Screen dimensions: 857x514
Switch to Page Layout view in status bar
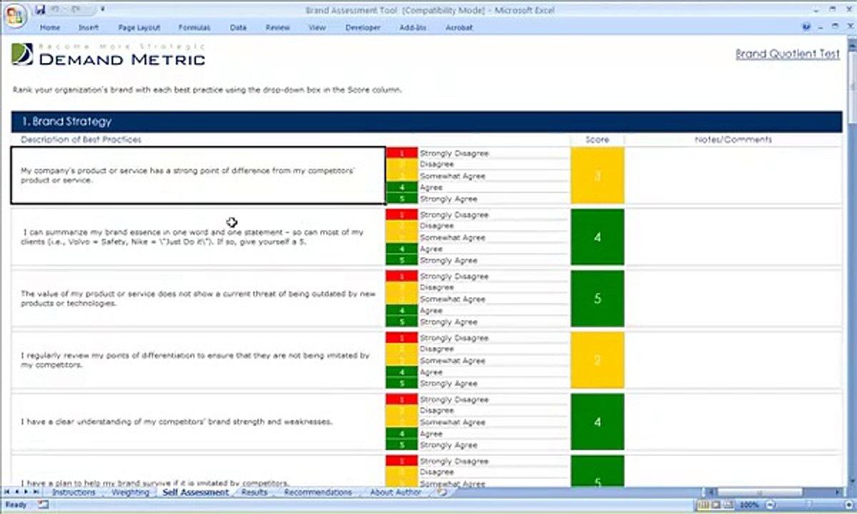[716, 505]
